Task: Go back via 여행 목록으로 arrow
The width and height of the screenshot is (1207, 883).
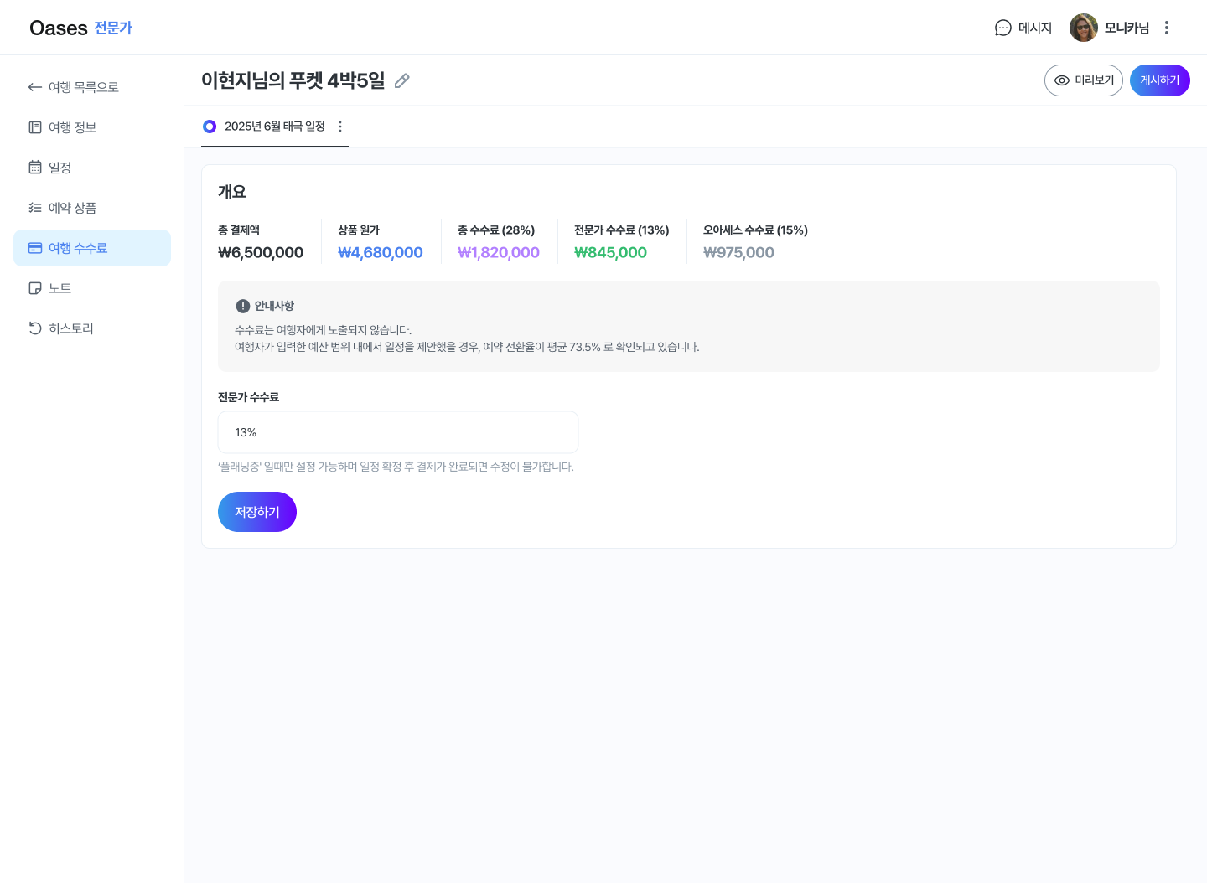Action: pyautogui.click(x=35, y=87)
